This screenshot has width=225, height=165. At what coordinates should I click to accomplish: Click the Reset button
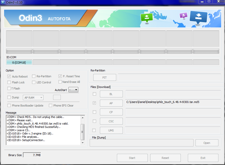coord(166,158)
